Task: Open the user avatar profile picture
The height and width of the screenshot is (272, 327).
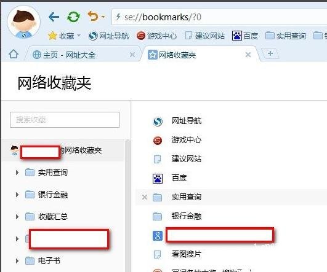Action: [23, 23]
